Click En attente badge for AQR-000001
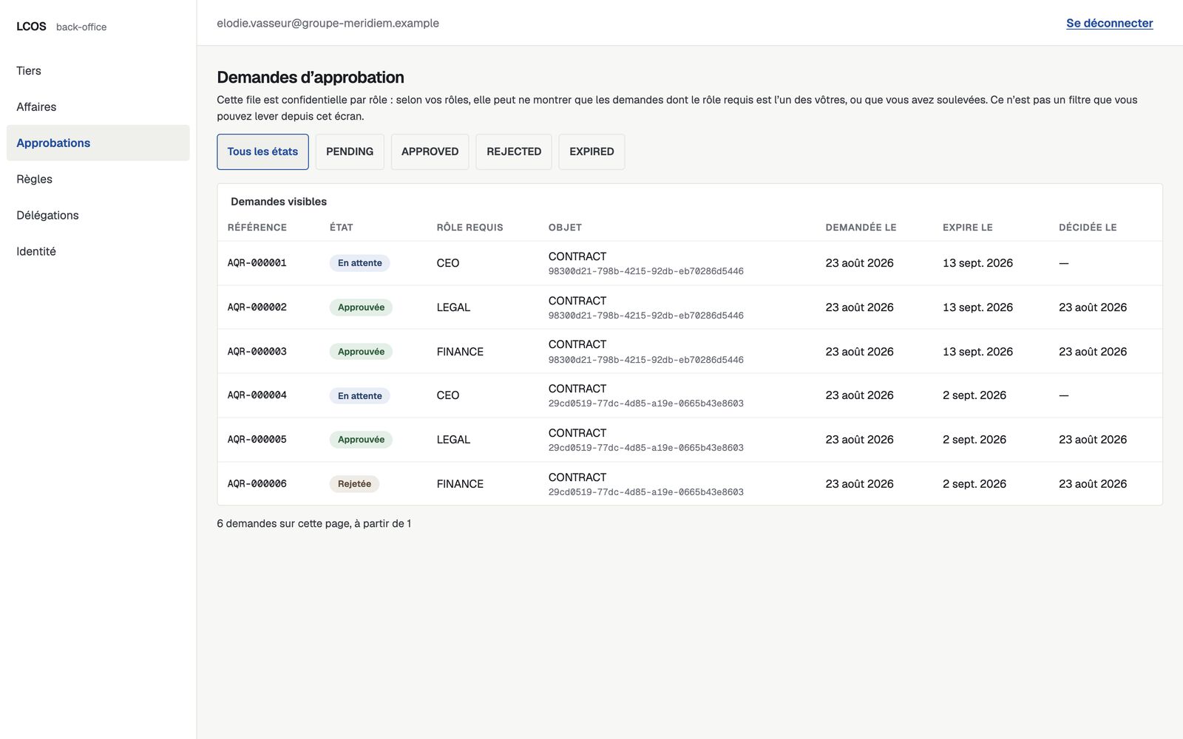1183x739 pixels. coord(360,263)
